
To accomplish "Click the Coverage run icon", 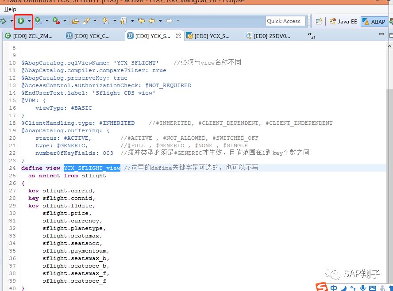I will point(39,21).
